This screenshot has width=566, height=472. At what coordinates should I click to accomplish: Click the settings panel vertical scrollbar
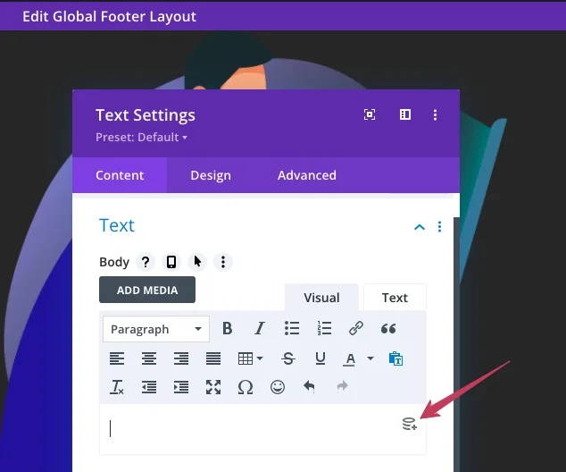coord(456,343)
